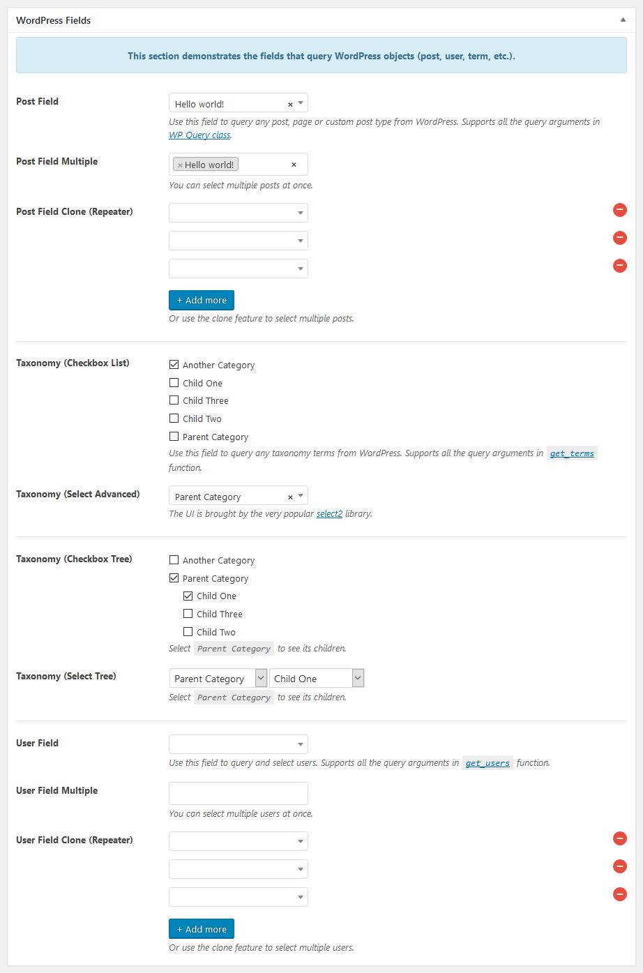Open the 'Child One' Select Tree dropdown
The image size is (643, 973).
pos(317,678)
